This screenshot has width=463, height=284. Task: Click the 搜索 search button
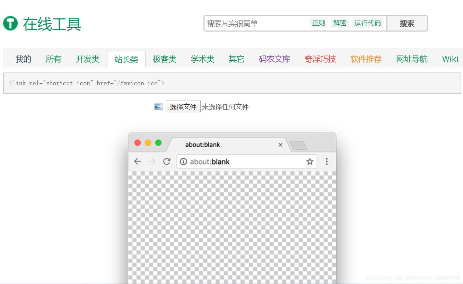pos(408,23)
